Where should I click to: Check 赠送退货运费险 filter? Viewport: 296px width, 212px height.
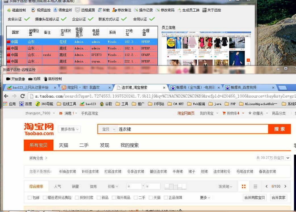(x=45, y=198)
